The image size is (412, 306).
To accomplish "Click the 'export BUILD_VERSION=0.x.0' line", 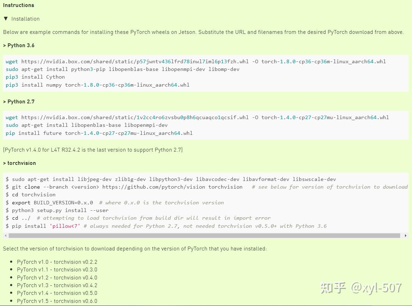I will (x=114, y=203).
